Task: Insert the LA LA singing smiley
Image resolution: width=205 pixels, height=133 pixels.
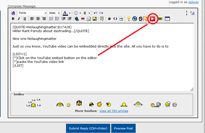Action: pos(34,103)
